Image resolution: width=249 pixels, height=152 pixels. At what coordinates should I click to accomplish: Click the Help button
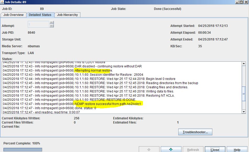(x=236, y=149)
